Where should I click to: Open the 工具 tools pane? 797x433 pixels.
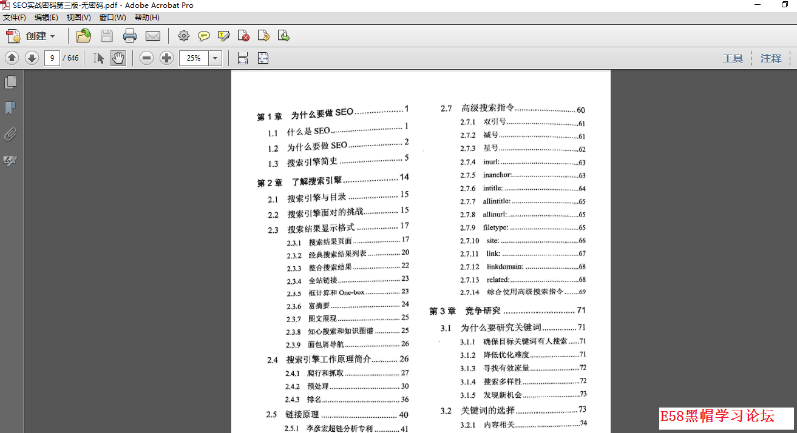point(733,58)
